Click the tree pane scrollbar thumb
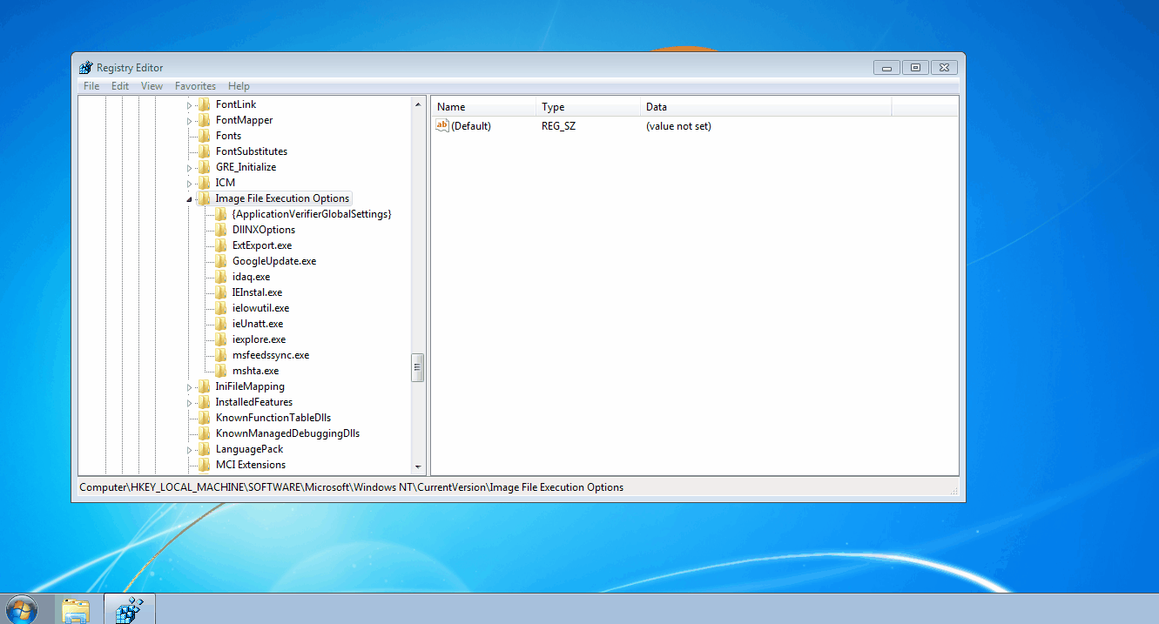 [x=417, y=367]
